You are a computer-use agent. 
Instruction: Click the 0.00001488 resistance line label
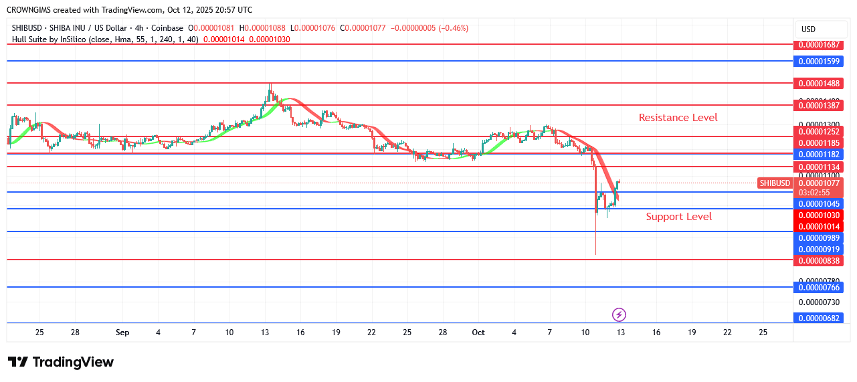[816, 84]
